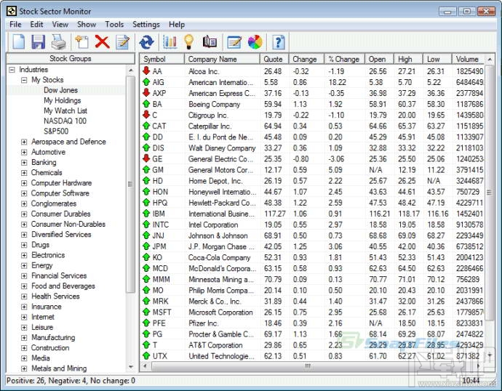The height and width of the screenshot is (391, 502).
Task: Select My Holdings in the tree
Action: tap(63, 100)
